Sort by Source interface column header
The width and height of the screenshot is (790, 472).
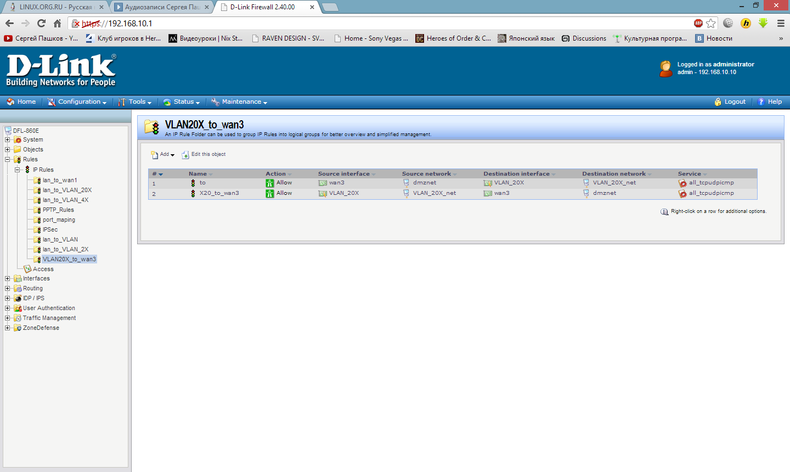click(x=344, y=174)
